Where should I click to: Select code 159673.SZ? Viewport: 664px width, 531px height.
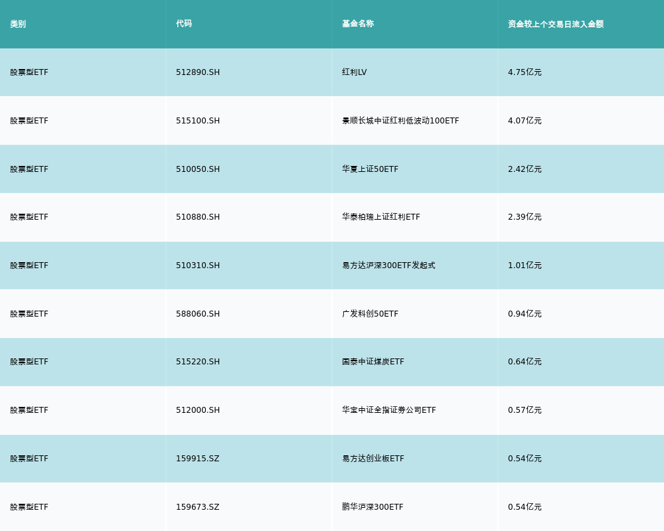click(x=198, y=507)
